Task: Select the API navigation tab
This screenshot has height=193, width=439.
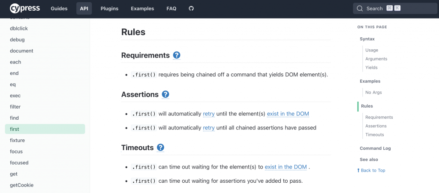Action: (84, 9)
